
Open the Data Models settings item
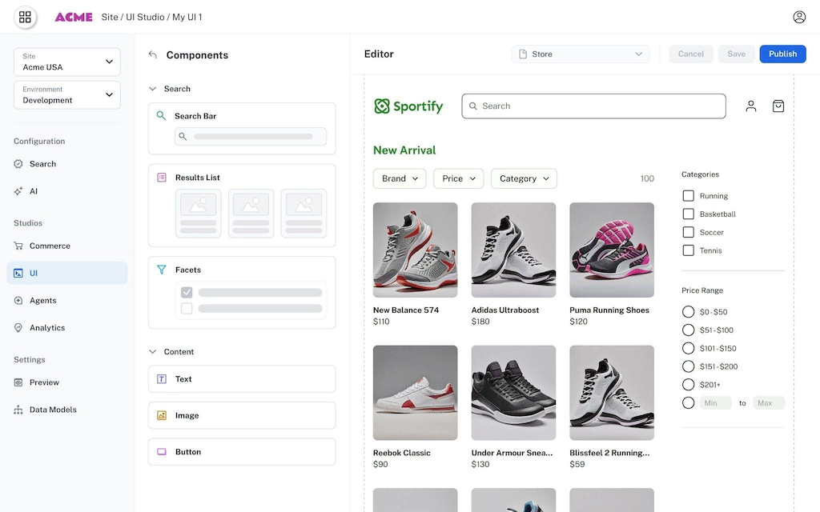click(x=67, y=410)
